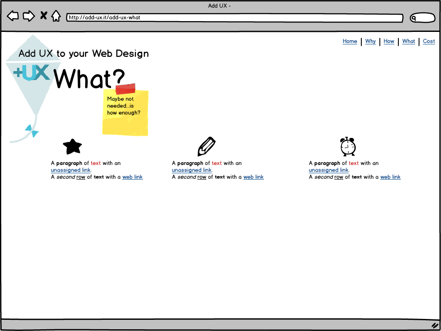Click the 'Add UX -' window title
The image size is (441, 331).
click(219, 6)
